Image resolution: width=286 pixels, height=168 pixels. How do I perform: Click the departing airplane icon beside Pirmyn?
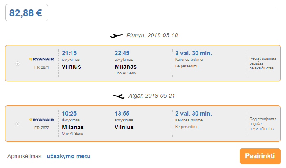(x=116, y=36)
